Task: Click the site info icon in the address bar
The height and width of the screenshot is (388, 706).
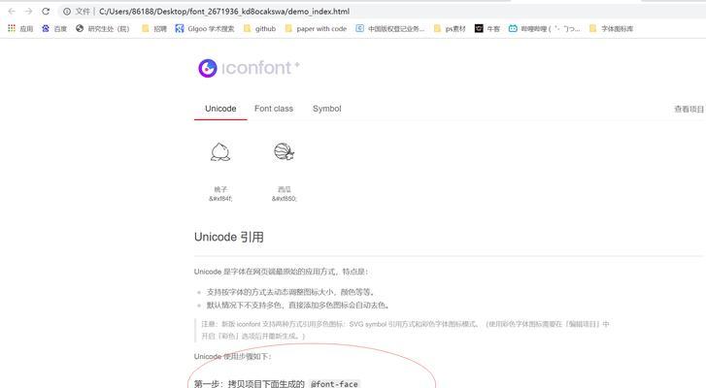Action: click(x=67, y=12)
